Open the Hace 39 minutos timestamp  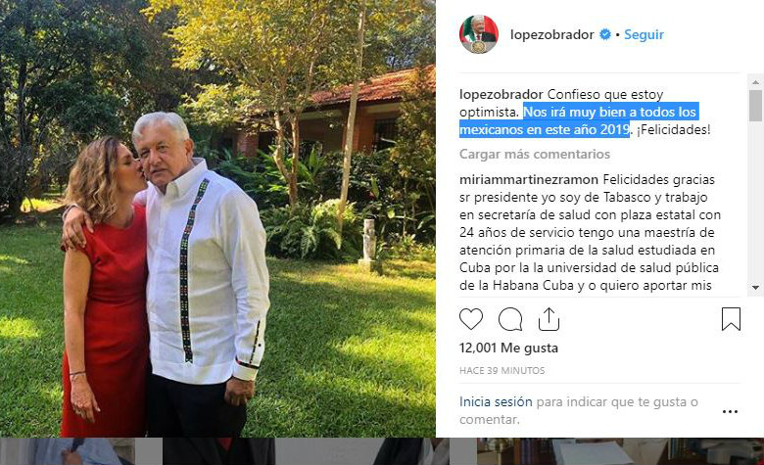point(501,371)
